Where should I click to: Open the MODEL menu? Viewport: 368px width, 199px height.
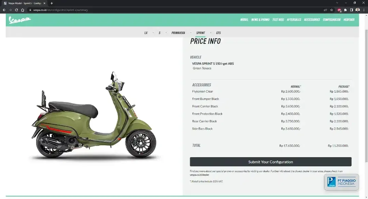(x=244, y=20)
